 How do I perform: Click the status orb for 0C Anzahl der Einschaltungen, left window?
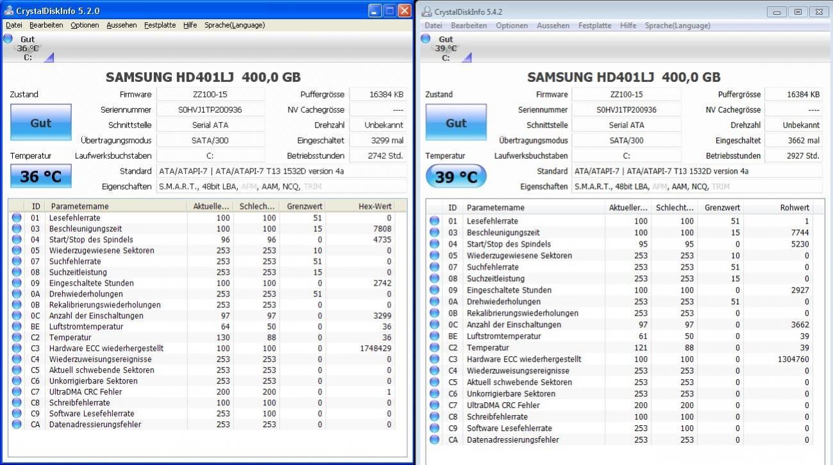[17, 316]
